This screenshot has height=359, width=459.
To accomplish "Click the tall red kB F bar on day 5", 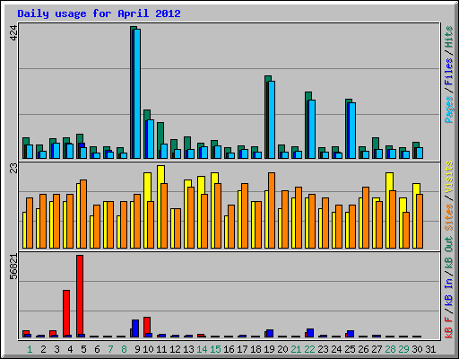I will click(x=80, y=296).
